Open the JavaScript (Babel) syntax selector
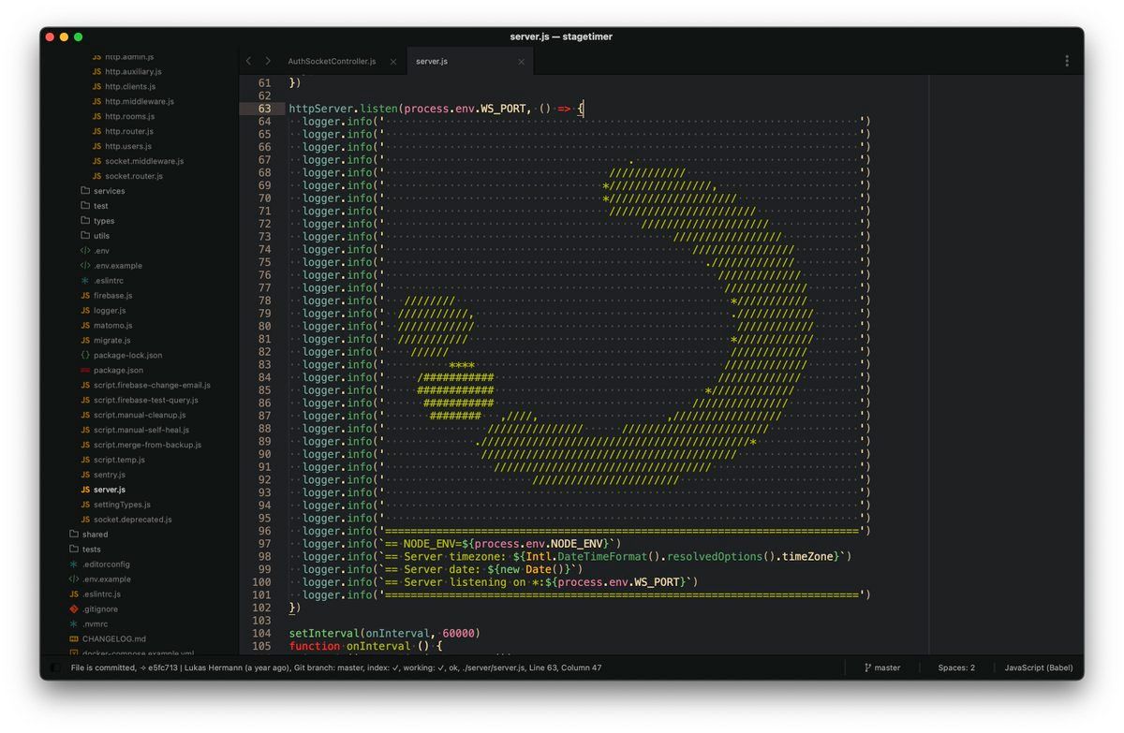1124x733 pixels. pos(1039,667)
